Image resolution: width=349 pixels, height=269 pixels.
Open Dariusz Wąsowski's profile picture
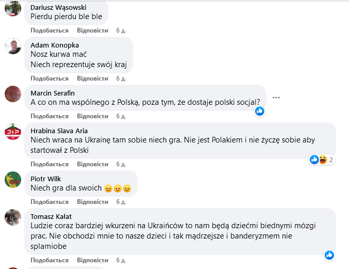13,8
